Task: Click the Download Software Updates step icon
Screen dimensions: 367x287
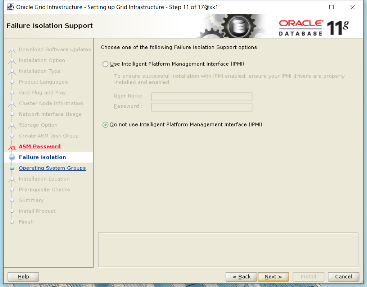Action: tap(12, 50)
